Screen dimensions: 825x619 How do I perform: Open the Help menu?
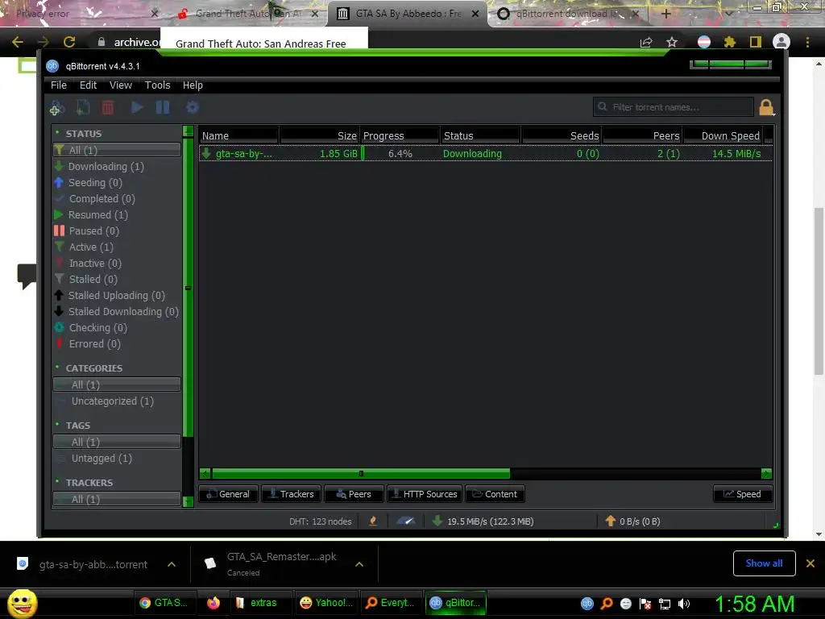pyautogui.click(x=193, y=85)
